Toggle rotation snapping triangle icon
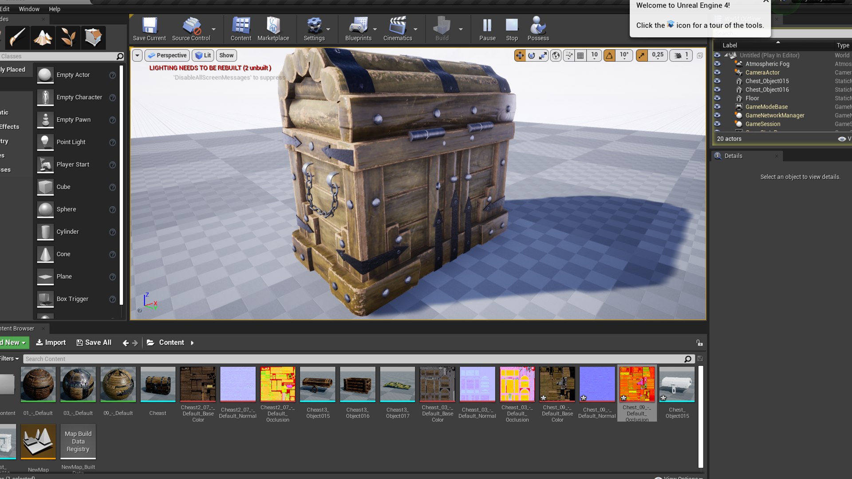 (x=610, y=55)
